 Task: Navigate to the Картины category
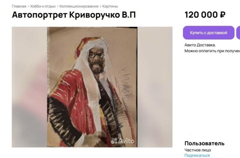click(x=110, y=6)
